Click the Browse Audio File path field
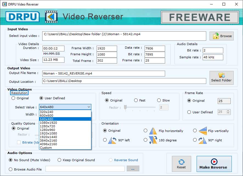 (x=85, y=169)
